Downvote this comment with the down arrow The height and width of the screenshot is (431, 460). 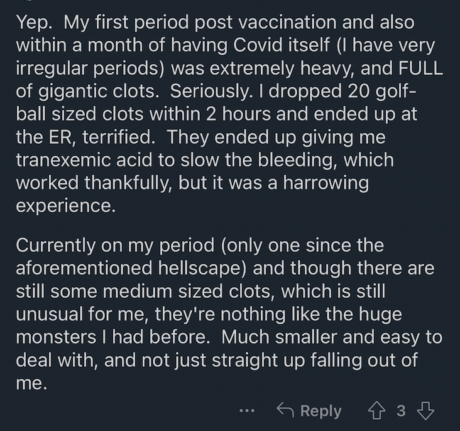425,411
